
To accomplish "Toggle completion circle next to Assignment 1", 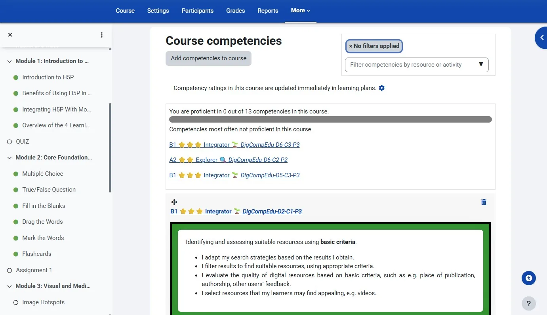I will [9, 270].
